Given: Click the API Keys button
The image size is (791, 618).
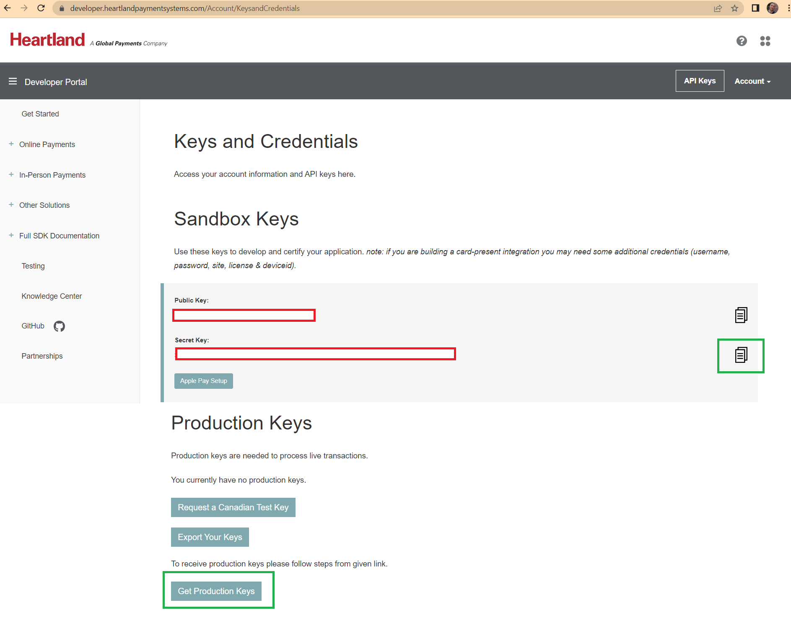Looking at the screenshot, I should (700, 81).
